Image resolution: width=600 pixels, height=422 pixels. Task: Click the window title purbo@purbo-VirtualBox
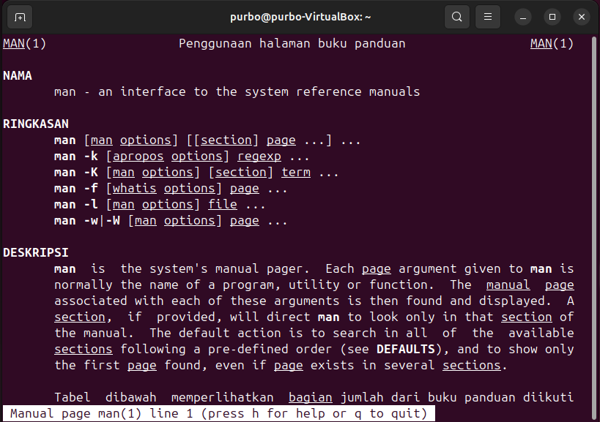click(300, 17)
